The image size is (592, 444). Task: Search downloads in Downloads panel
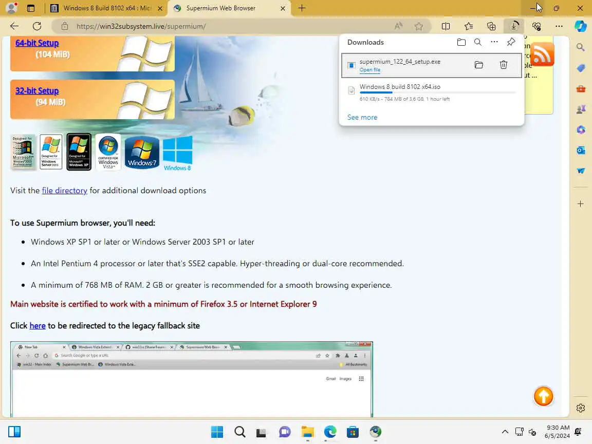click(477, 42)
